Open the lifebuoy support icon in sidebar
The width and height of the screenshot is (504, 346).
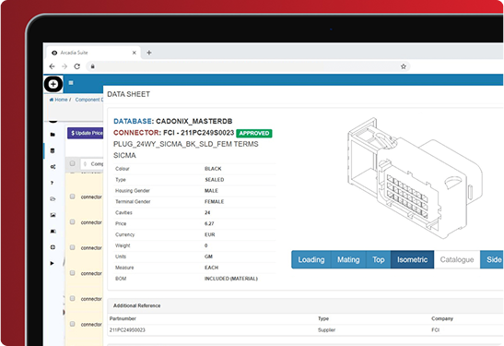(53, 247)
